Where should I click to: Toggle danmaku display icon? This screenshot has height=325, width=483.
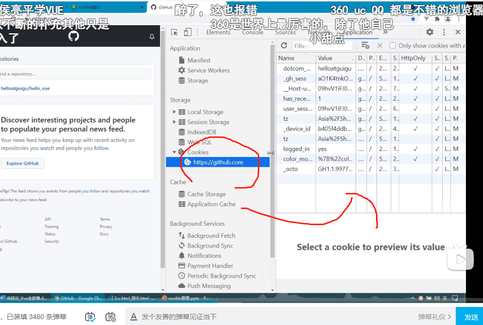[x=90, y=317]
